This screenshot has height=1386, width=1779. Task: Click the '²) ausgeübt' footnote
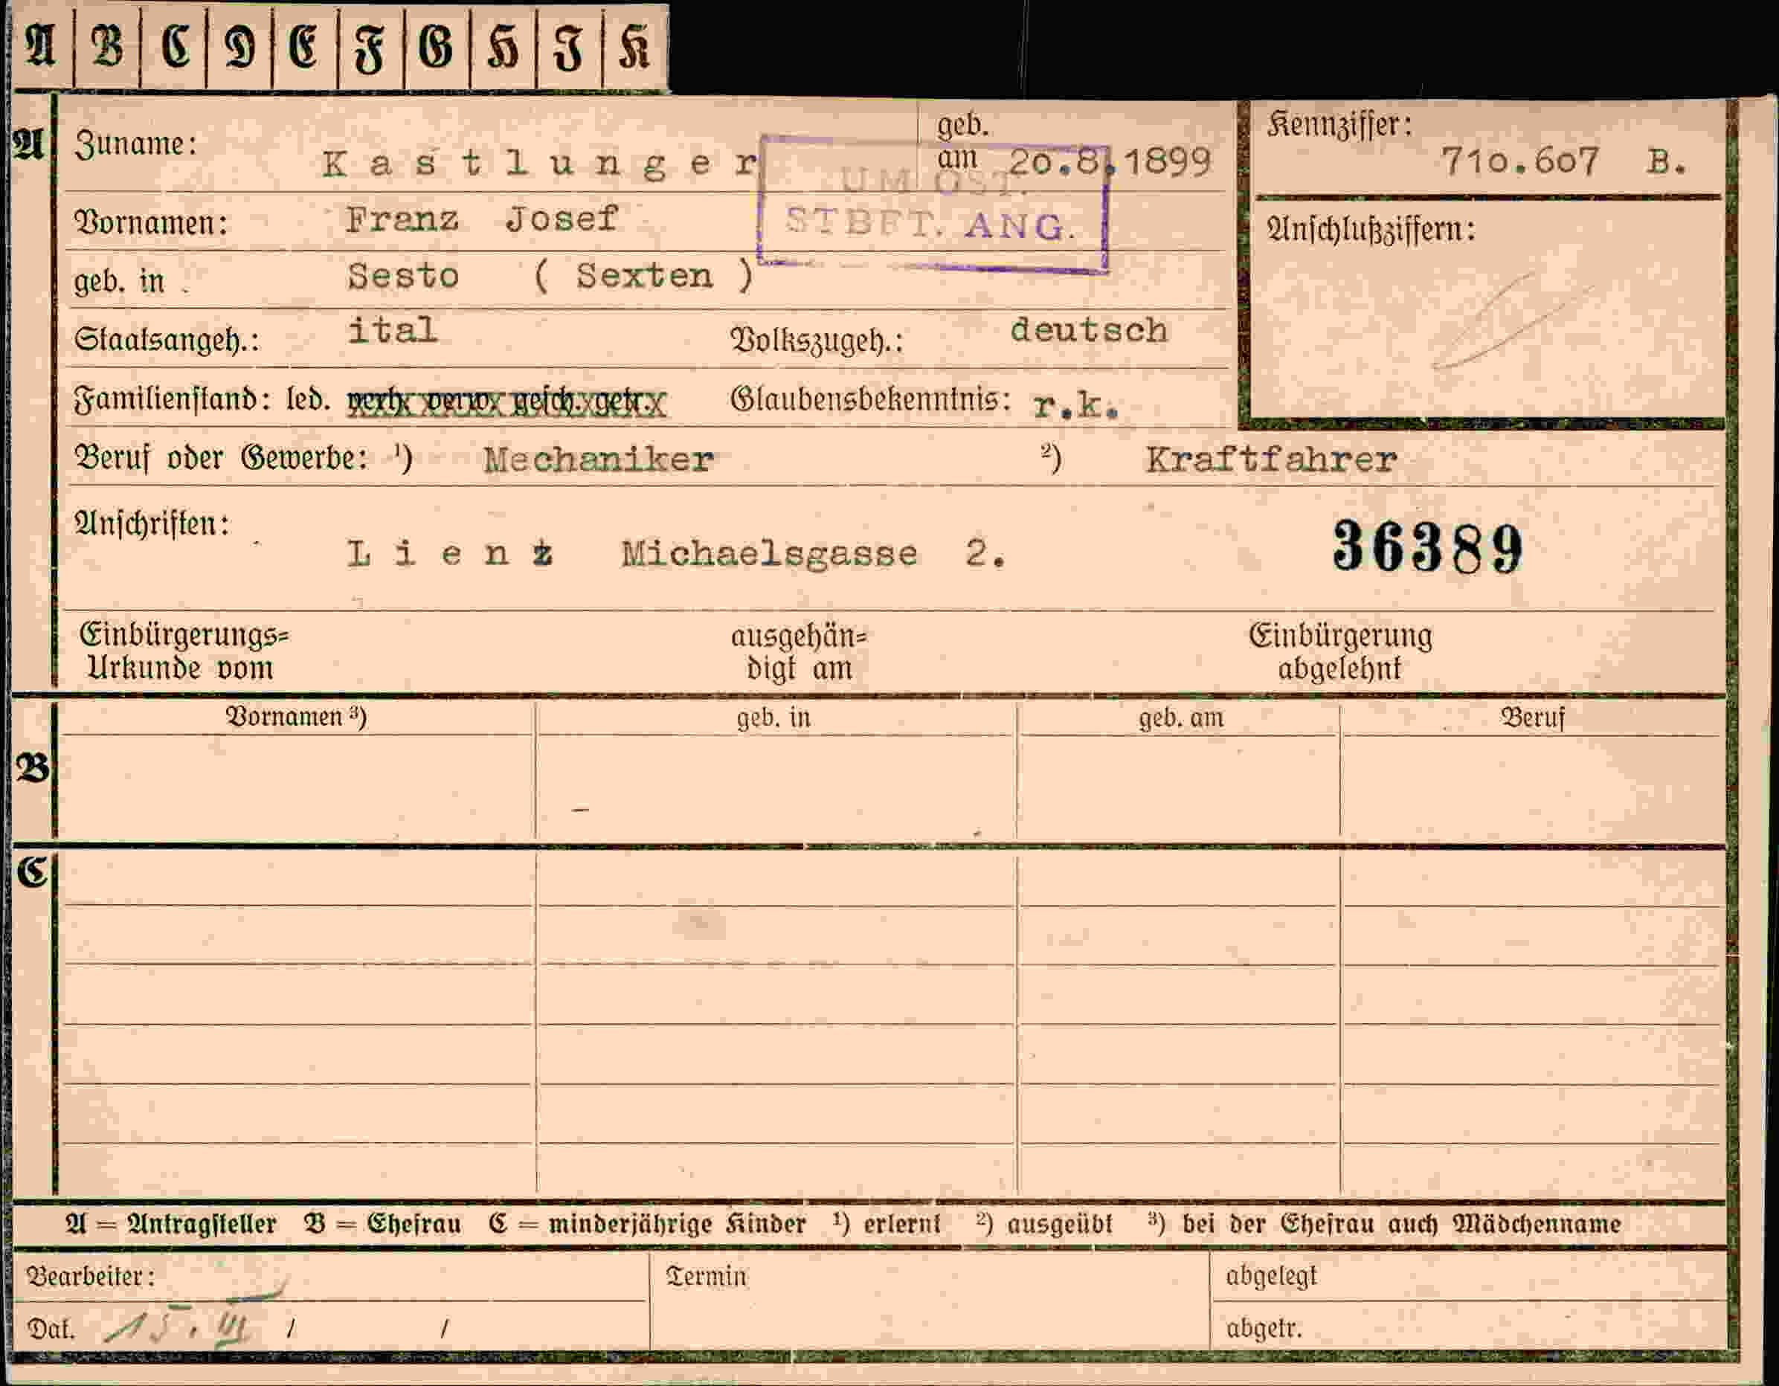pos(1044,1224)
